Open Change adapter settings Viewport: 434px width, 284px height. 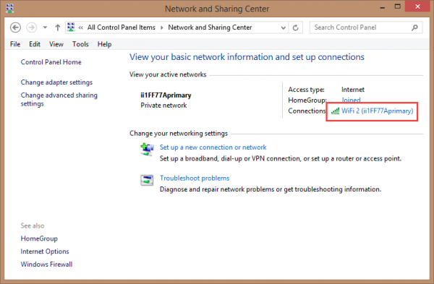coord(56,82)
